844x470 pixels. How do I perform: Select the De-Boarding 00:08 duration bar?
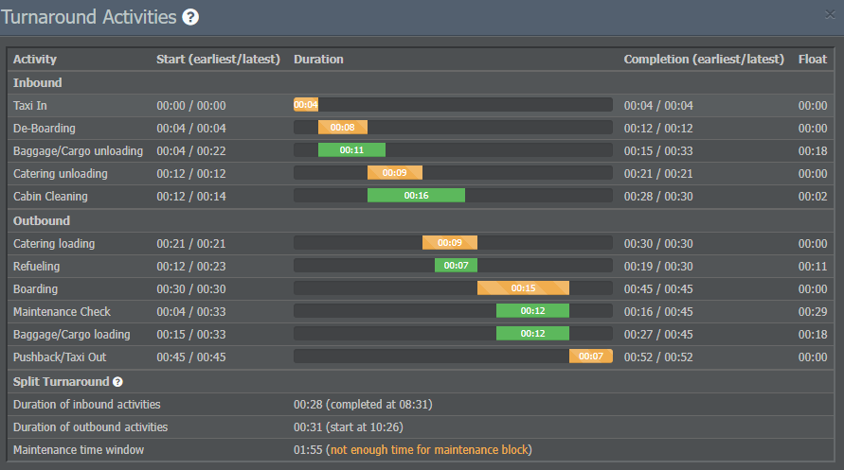tap(343, 128)
